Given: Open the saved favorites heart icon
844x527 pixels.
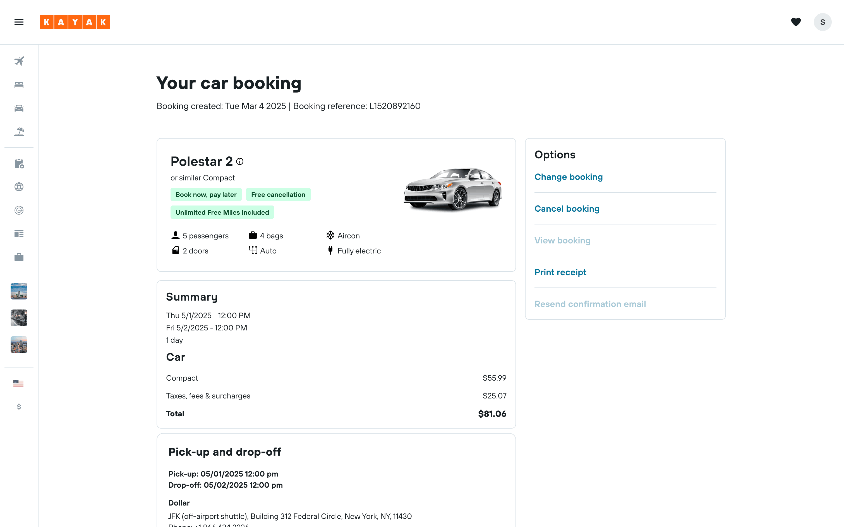Looking at the screenshot, I should click(x=795, y=22).
